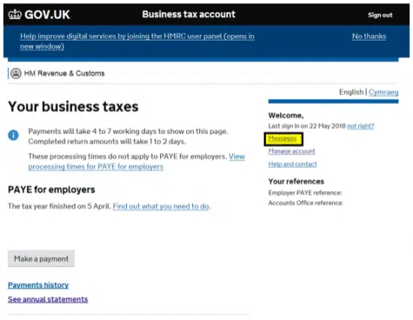See annual statements link
The width and height of the screenshot is (413, 320).
[x=47, y=300]
